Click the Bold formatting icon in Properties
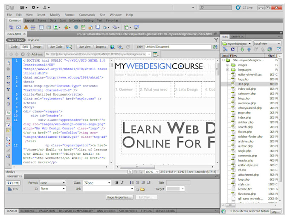This screenshot has width=290, height=219. click(x=116, y=183)
